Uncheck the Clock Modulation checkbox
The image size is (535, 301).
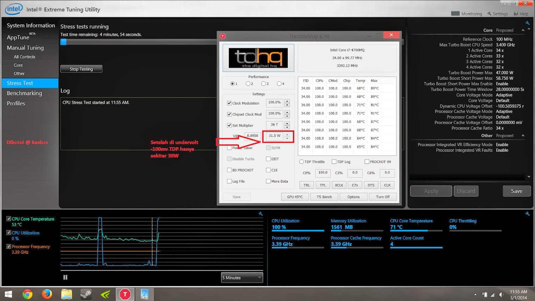coord(229,103)
